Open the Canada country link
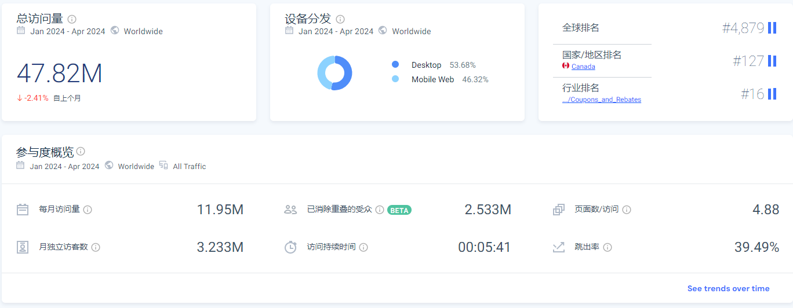 pos(583,67)
